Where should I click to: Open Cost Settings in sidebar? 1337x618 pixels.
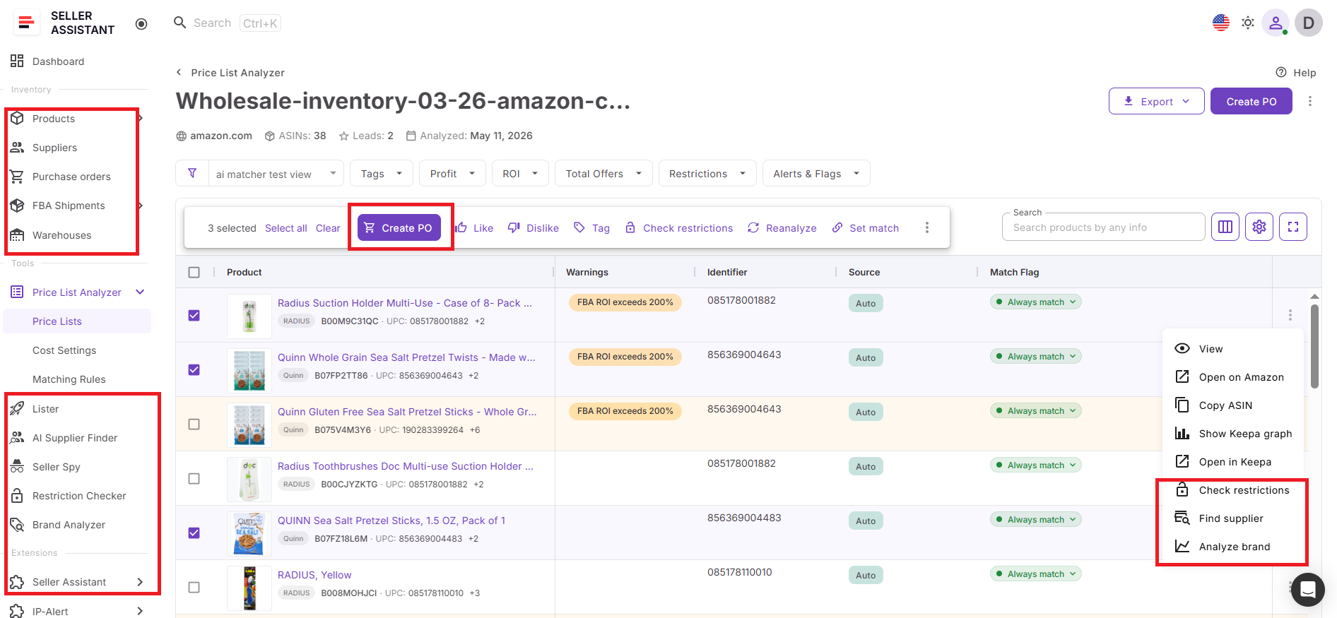(x=64, y=350)
